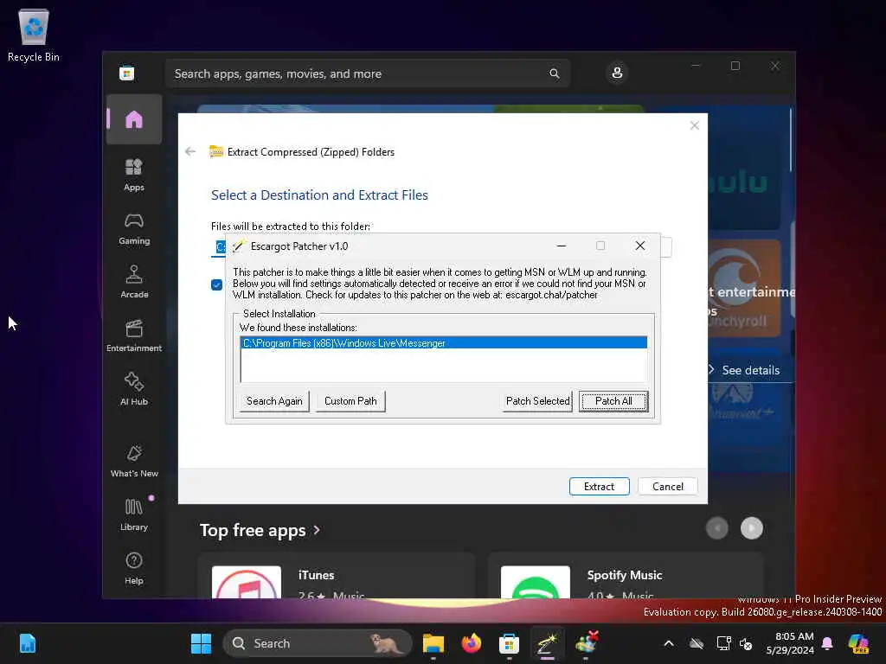
Task: Minimize the Escargot Patcher window
Action: [561, 246]
